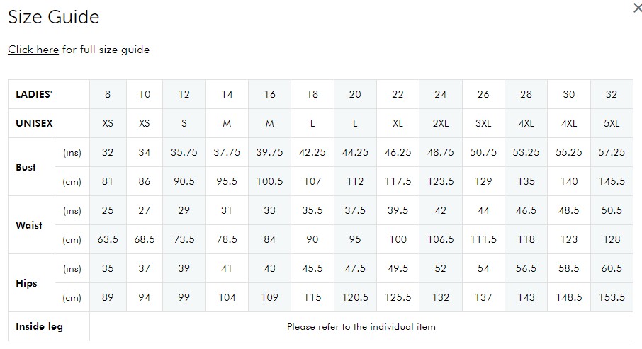The image size is (642, 349).
Task: Click the 5XL unisex size cell
Action: [612, 123]
